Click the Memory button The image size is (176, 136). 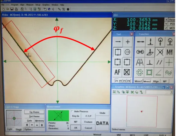pos(39,121)
